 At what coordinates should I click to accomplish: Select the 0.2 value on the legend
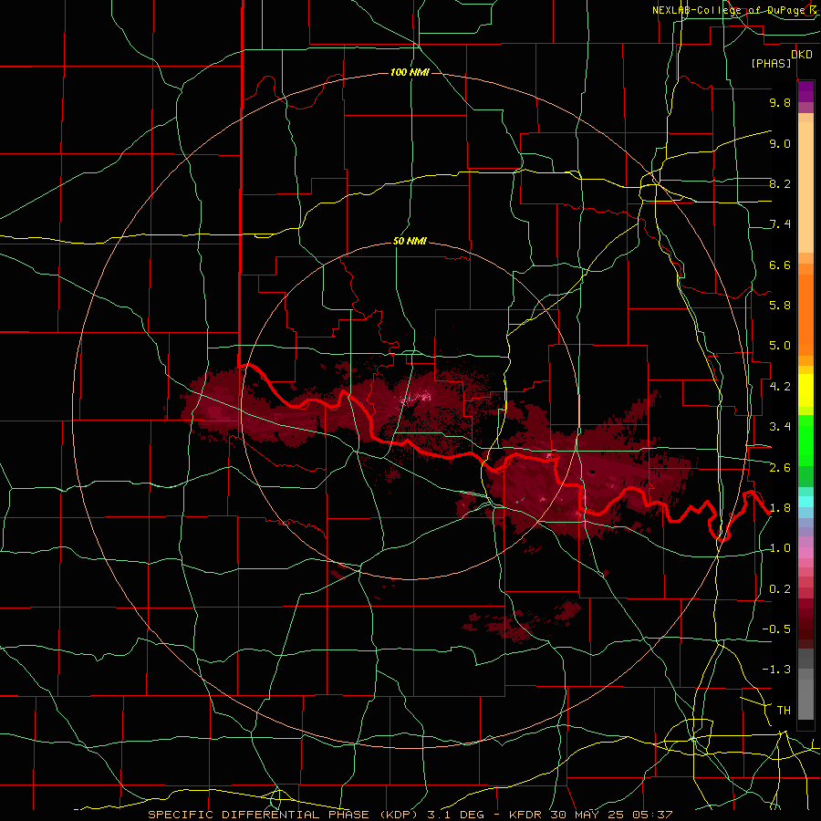coord(780,589)
